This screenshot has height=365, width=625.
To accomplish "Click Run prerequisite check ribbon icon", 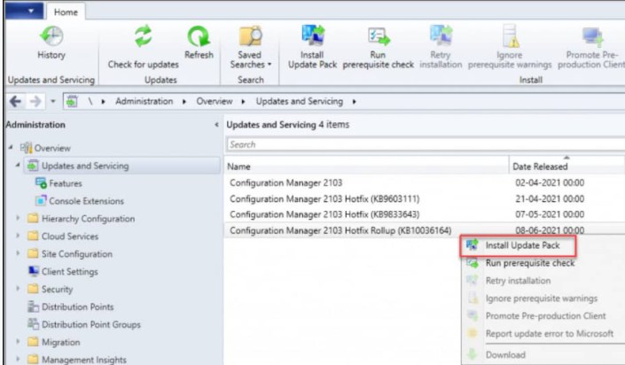I will tap(379, 36).
